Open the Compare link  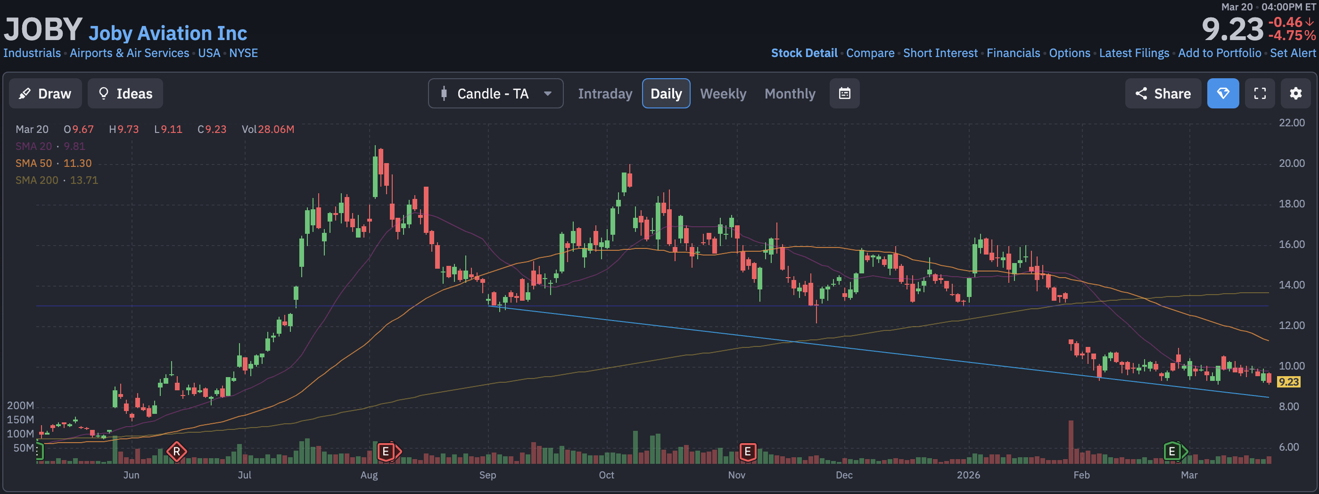click(870, 53)
